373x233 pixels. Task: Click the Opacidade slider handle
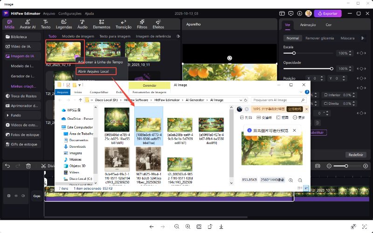[332, 68]
